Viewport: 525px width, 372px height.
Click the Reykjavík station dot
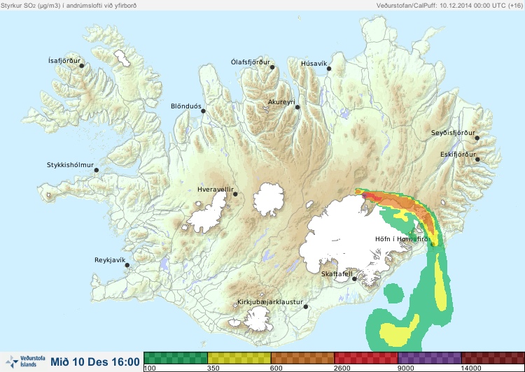[127, 265]
